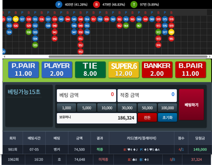Add the 5,000 chip amount
212x165 pixels.
tap(87, 108)
